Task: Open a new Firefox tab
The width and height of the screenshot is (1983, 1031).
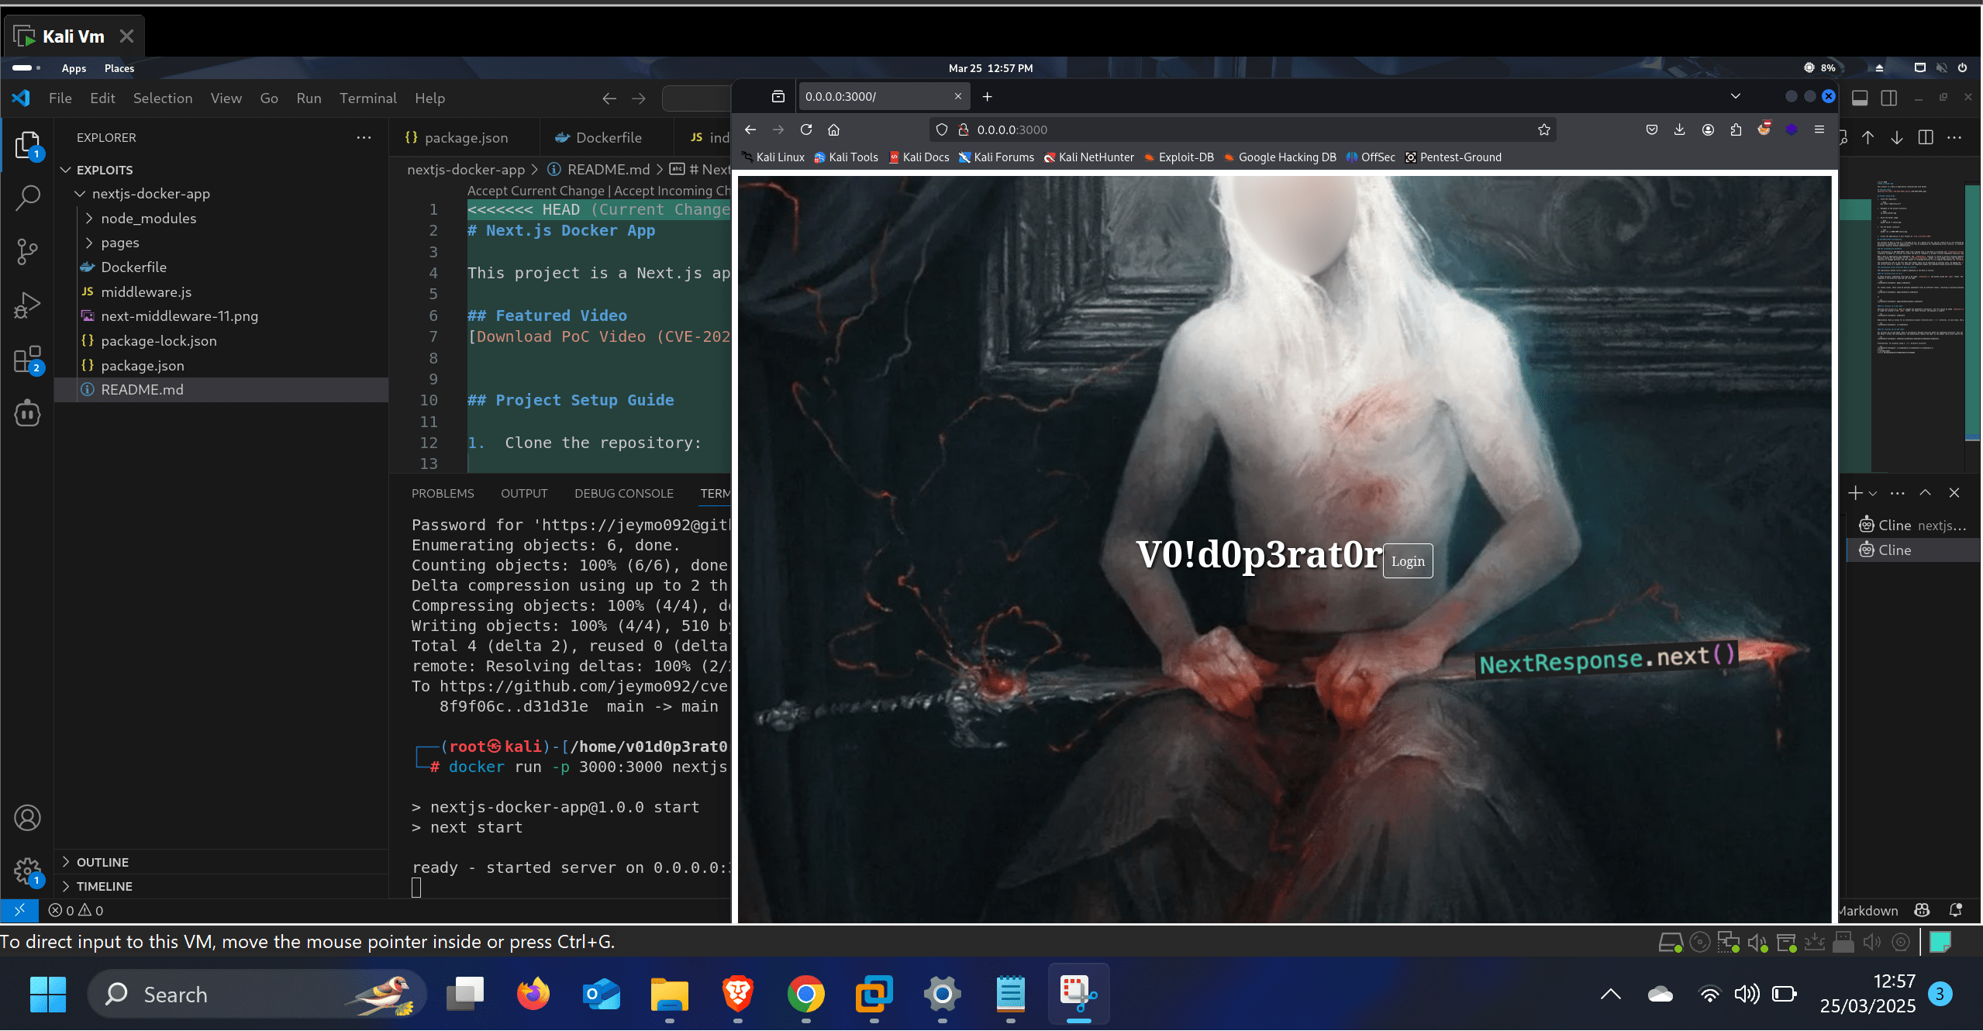Action: coord(987,96)
